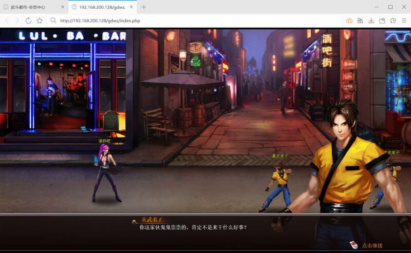Close the 武斗都市-会员中心 tab
The height and width of the screenshot is (253, 411).
point(63,7)
